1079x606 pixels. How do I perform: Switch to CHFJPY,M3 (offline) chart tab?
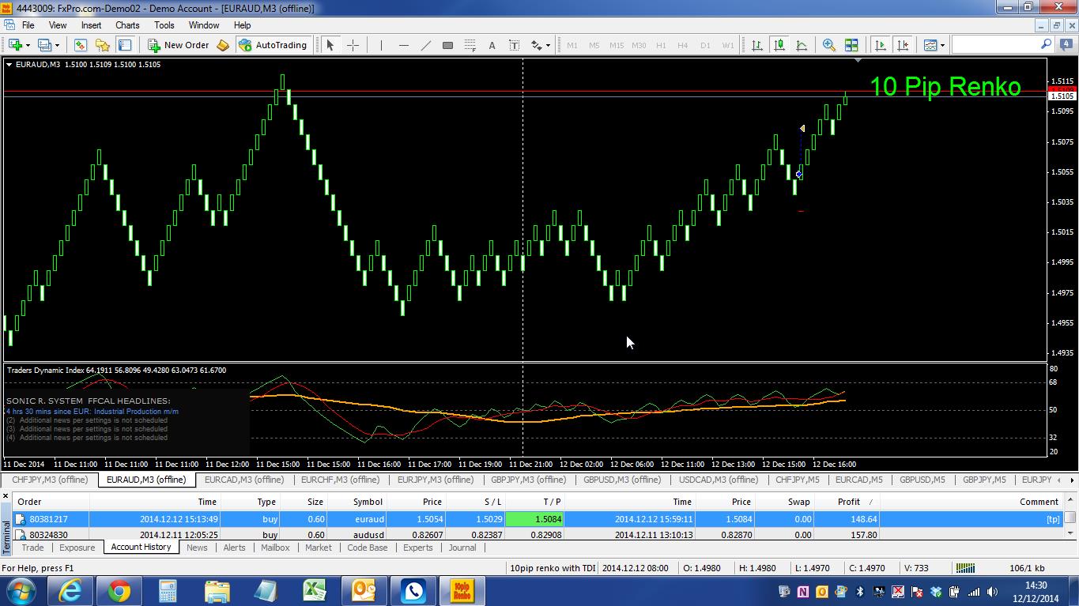(50, 480)
